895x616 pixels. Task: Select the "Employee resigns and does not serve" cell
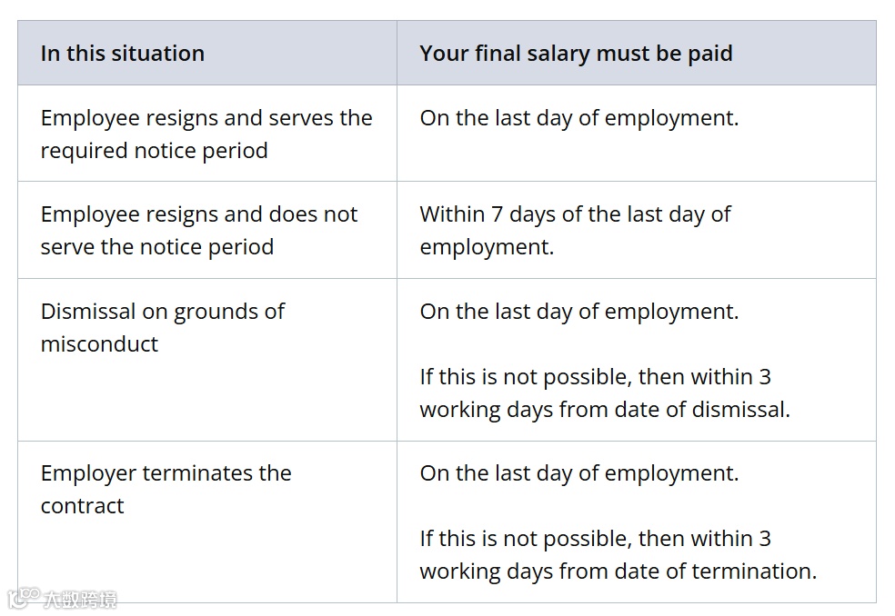pyautogui.click(x=199, y=230)
